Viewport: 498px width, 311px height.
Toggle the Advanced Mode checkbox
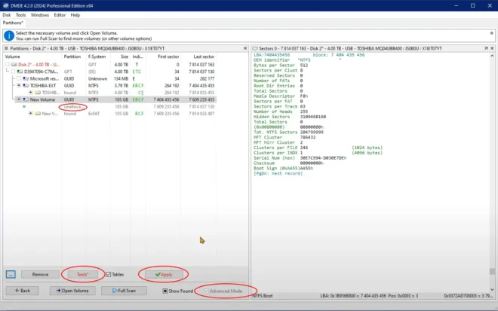tap(206, 291)
